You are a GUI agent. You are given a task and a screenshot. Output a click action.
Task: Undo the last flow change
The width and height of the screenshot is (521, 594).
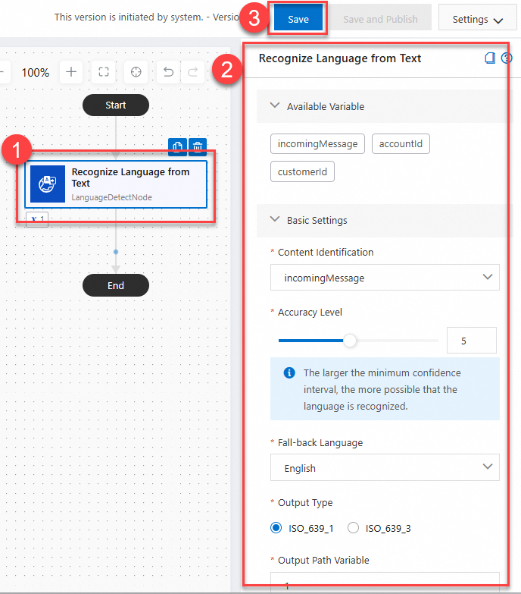[x=168, y=71]
